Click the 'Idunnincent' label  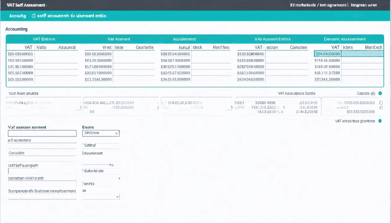click(93, 153)
